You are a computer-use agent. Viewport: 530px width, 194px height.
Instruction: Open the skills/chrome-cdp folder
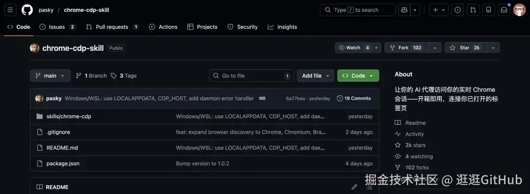[69, 116]
